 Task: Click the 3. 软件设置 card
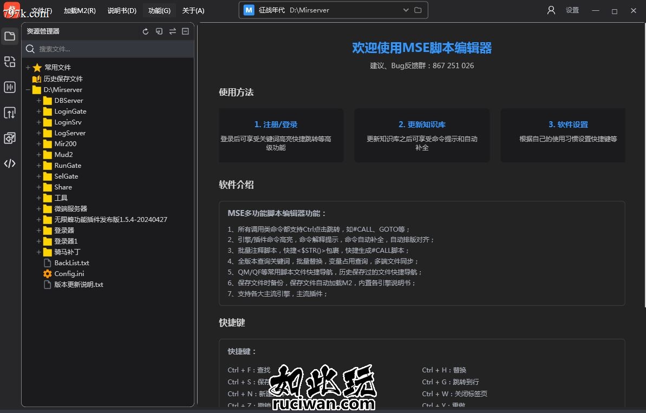coord(563,135)
